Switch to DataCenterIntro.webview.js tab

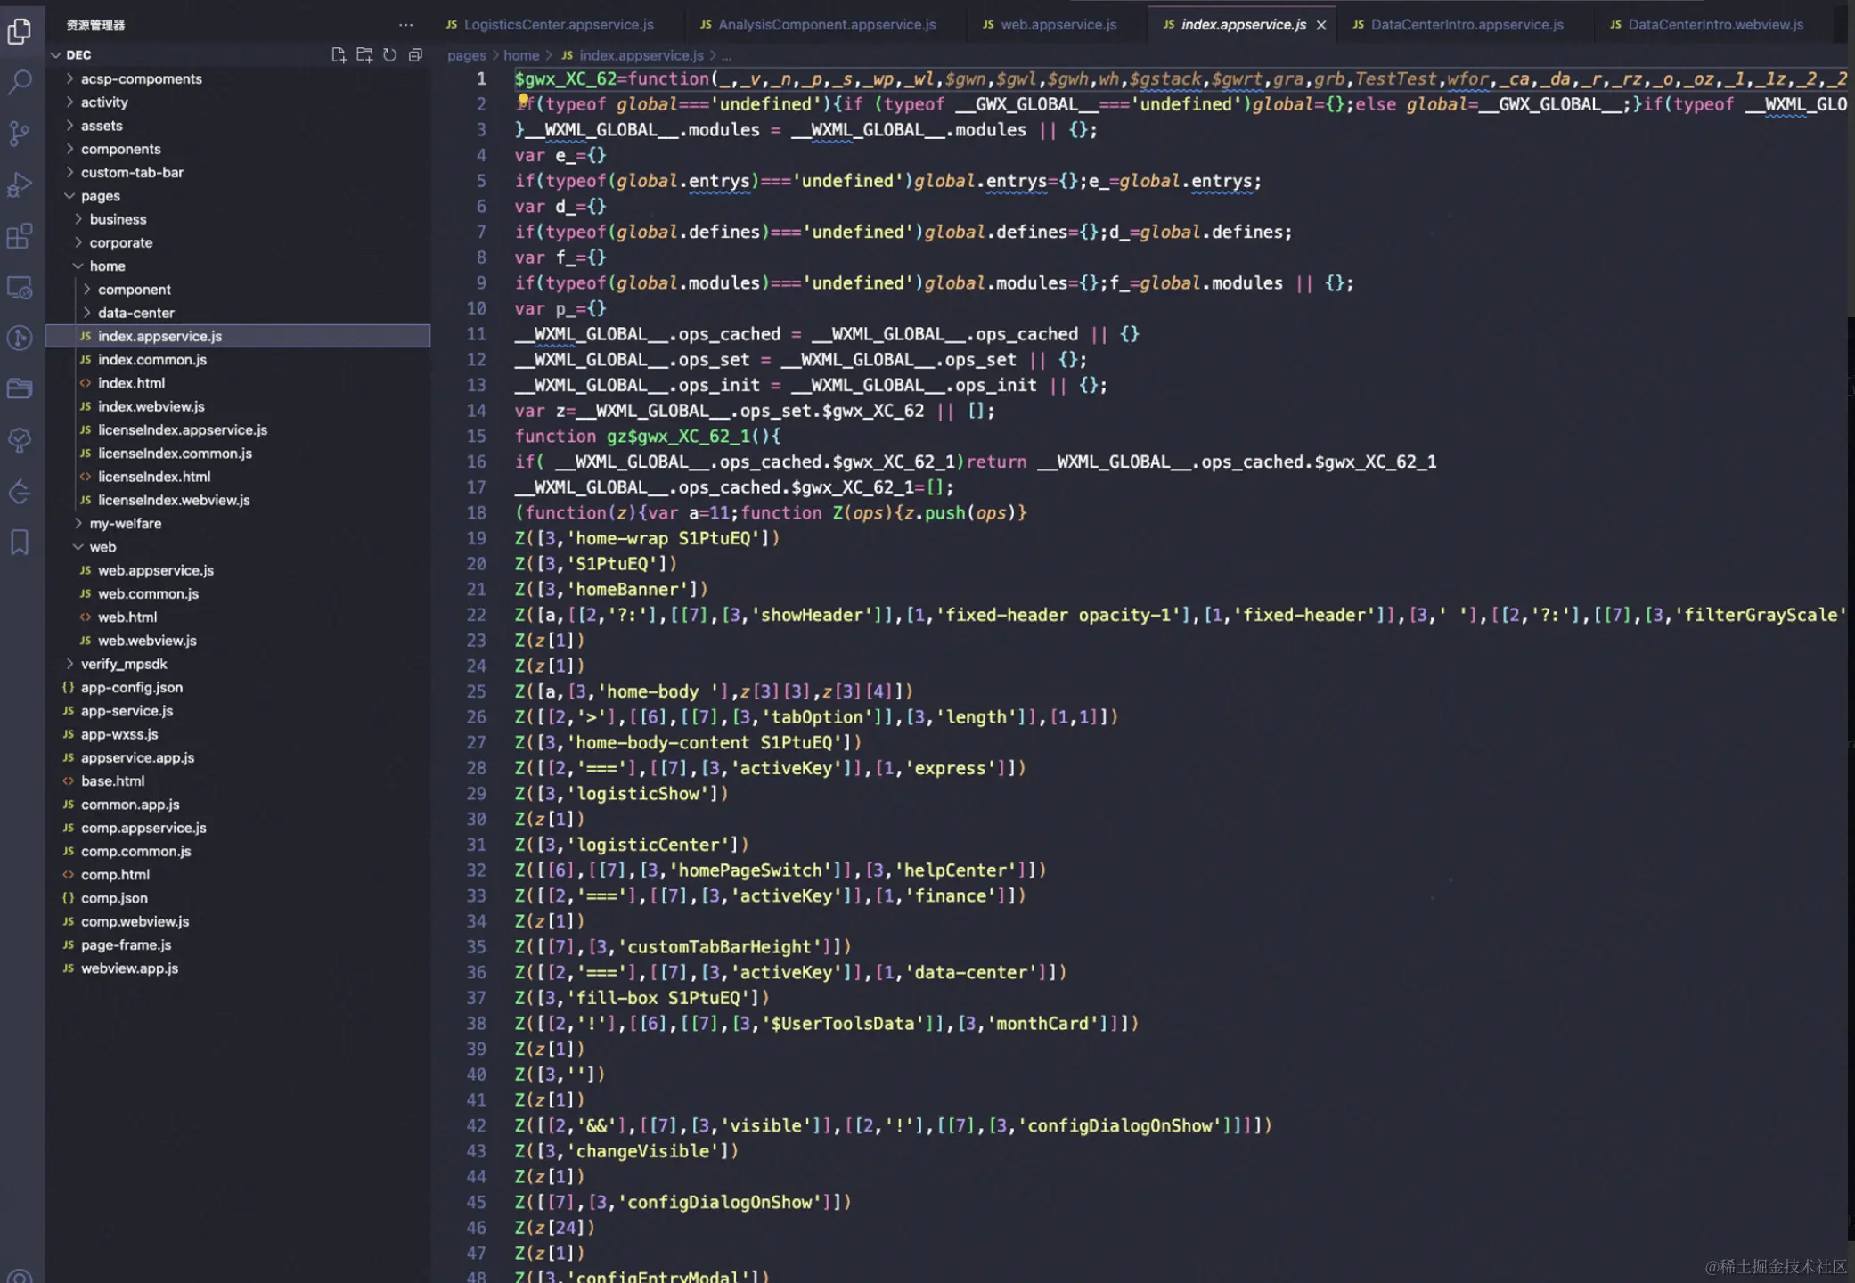coord(1714,25)
